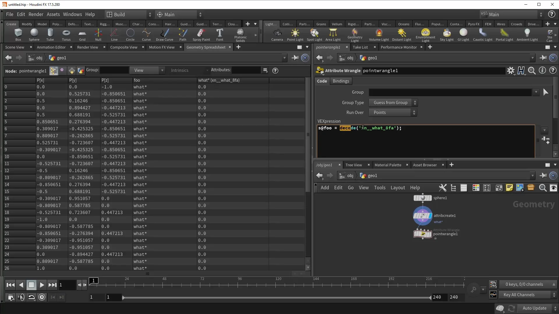Toggle real time playback clock button
The width and height of the screenshot is (559, 314).
42,297
